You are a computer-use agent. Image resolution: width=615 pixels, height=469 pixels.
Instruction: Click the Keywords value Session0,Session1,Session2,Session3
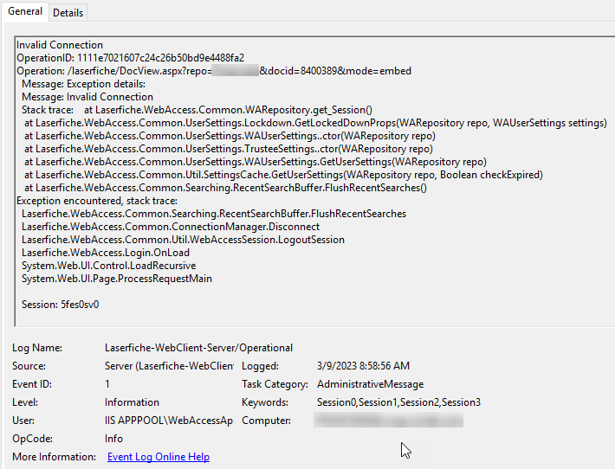pos(398,402)
